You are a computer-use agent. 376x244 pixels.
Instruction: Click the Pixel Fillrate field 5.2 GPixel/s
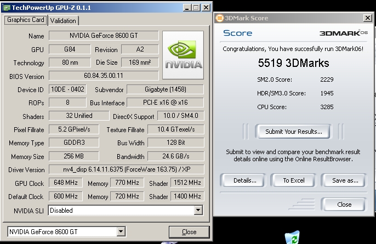[74, 129]
